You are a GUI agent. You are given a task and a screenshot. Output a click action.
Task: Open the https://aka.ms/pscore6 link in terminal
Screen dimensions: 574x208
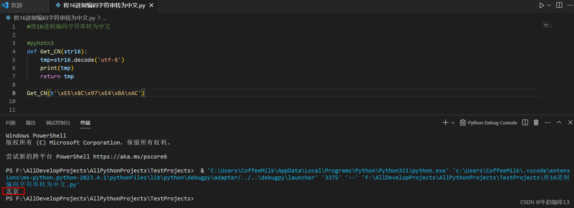coord(130,157)
